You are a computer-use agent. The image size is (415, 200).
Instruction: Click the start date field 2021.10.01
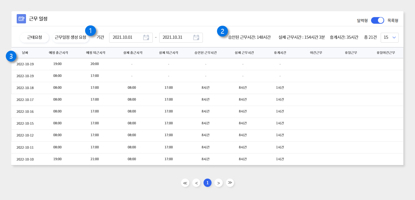(x=131, y=37)
